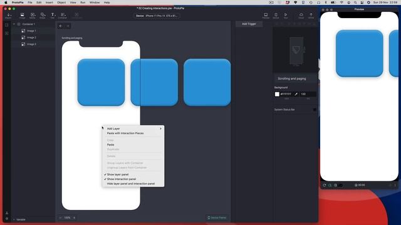Screen dimensions: 401x225
Task: Click the Add Trigger button
Action: [x=249, y=24]
